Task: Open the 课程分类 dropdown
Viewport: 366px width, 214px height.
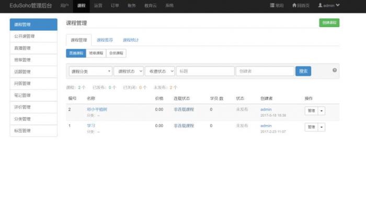Action: pyautogui.click(x=90, y=71)
